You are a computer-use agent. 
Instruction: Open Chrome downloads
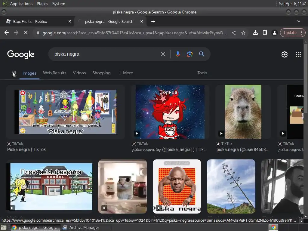click(x=255, y=32)
